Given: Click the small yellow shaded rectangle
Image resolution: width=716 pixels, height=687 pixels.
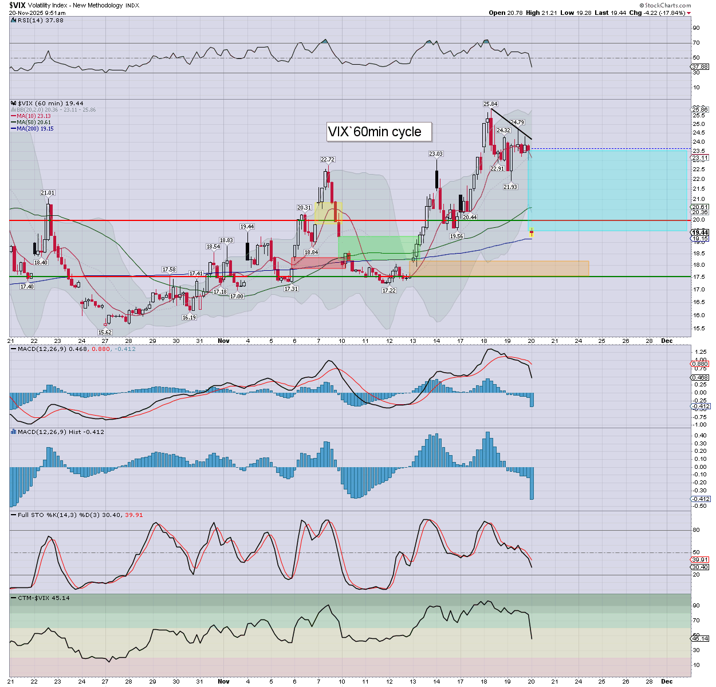Looking at the screenshot, I should click(328, 212).
